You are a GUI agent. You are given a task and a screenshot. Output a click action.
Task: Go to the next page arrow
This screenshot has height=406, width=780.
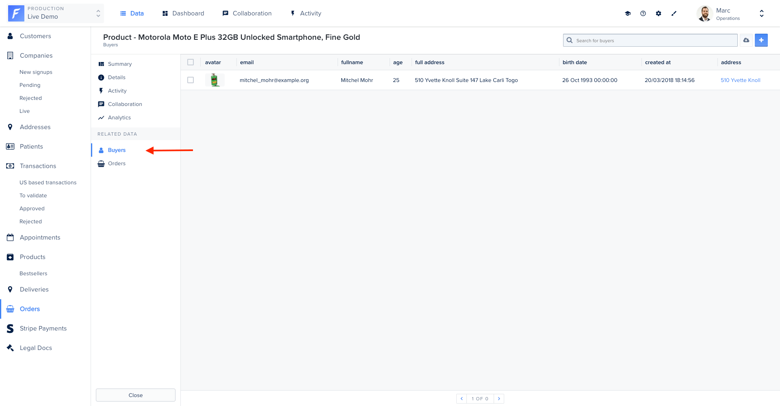coord(499,399)
